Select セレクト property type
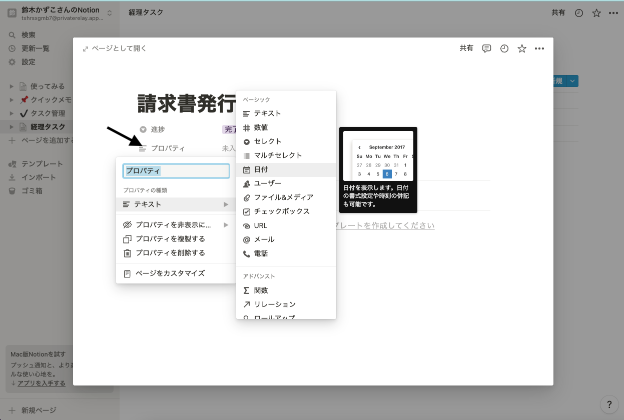The image size is (624, 420). click(286, 141)
